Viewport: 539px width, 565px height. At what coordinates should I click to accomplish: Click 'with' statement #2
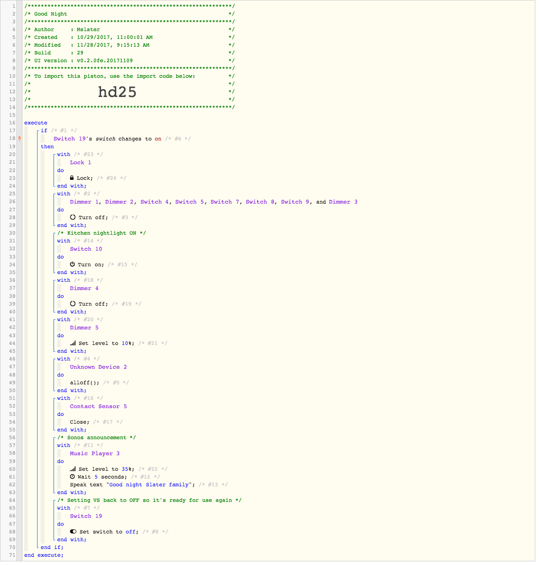(x=64, y=194)
